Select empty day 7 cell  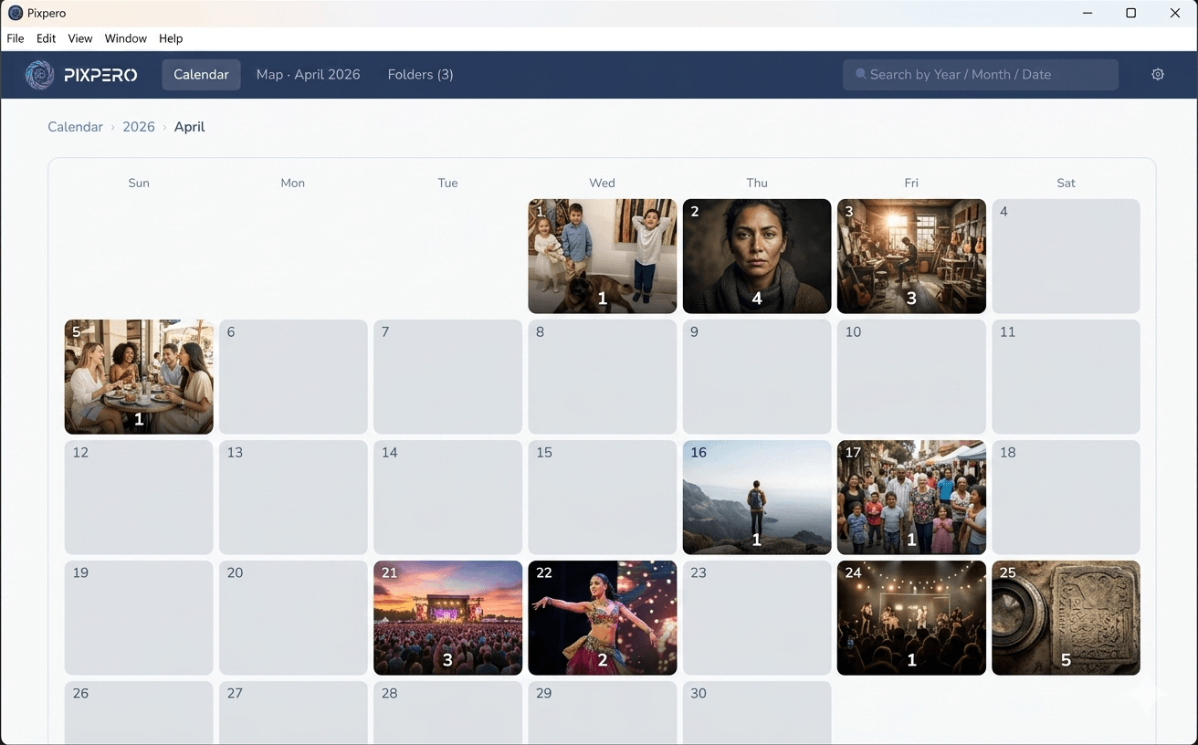point(448,377)
